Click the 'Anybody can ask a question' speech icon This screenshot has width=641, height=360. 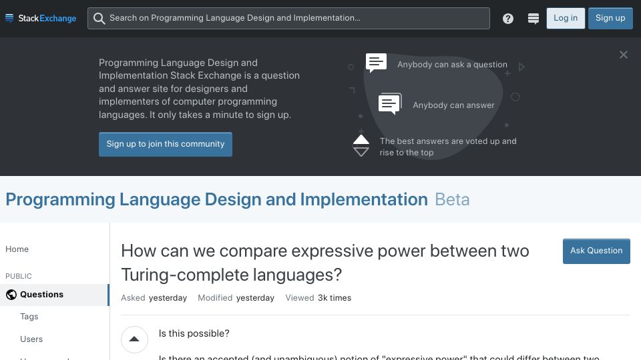coord(376,63)
